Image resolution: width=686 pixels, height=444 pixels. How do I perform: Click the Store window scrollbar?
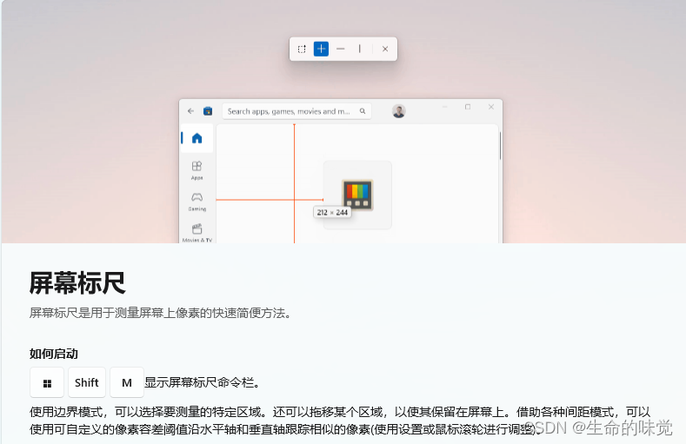[x=500, y=146]
